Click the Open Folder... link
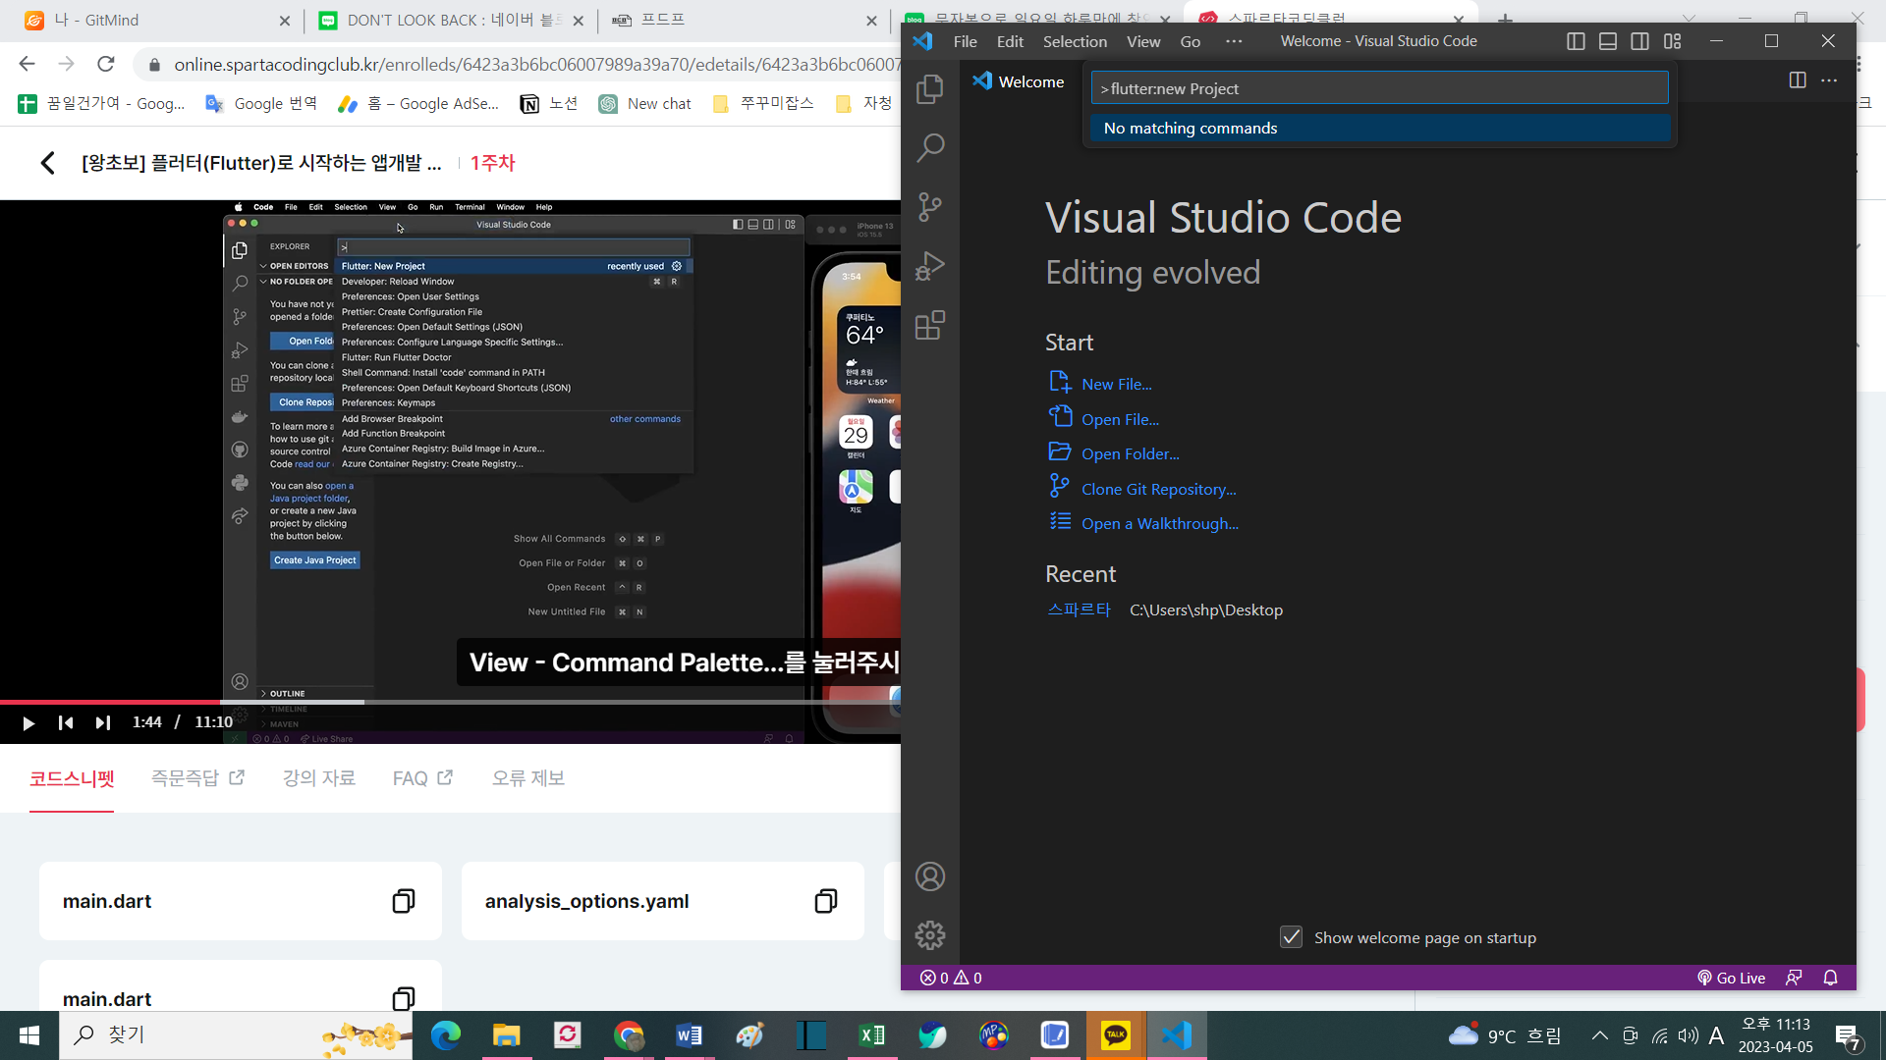Screen dimensions: 1886x1060 (x=1131, y=453)
